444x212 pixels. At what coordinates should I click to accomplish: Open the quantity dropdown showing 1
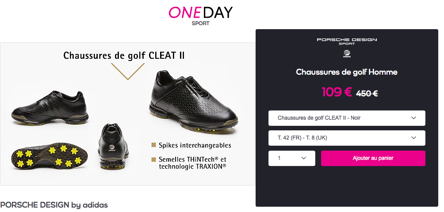coord(292,158)
